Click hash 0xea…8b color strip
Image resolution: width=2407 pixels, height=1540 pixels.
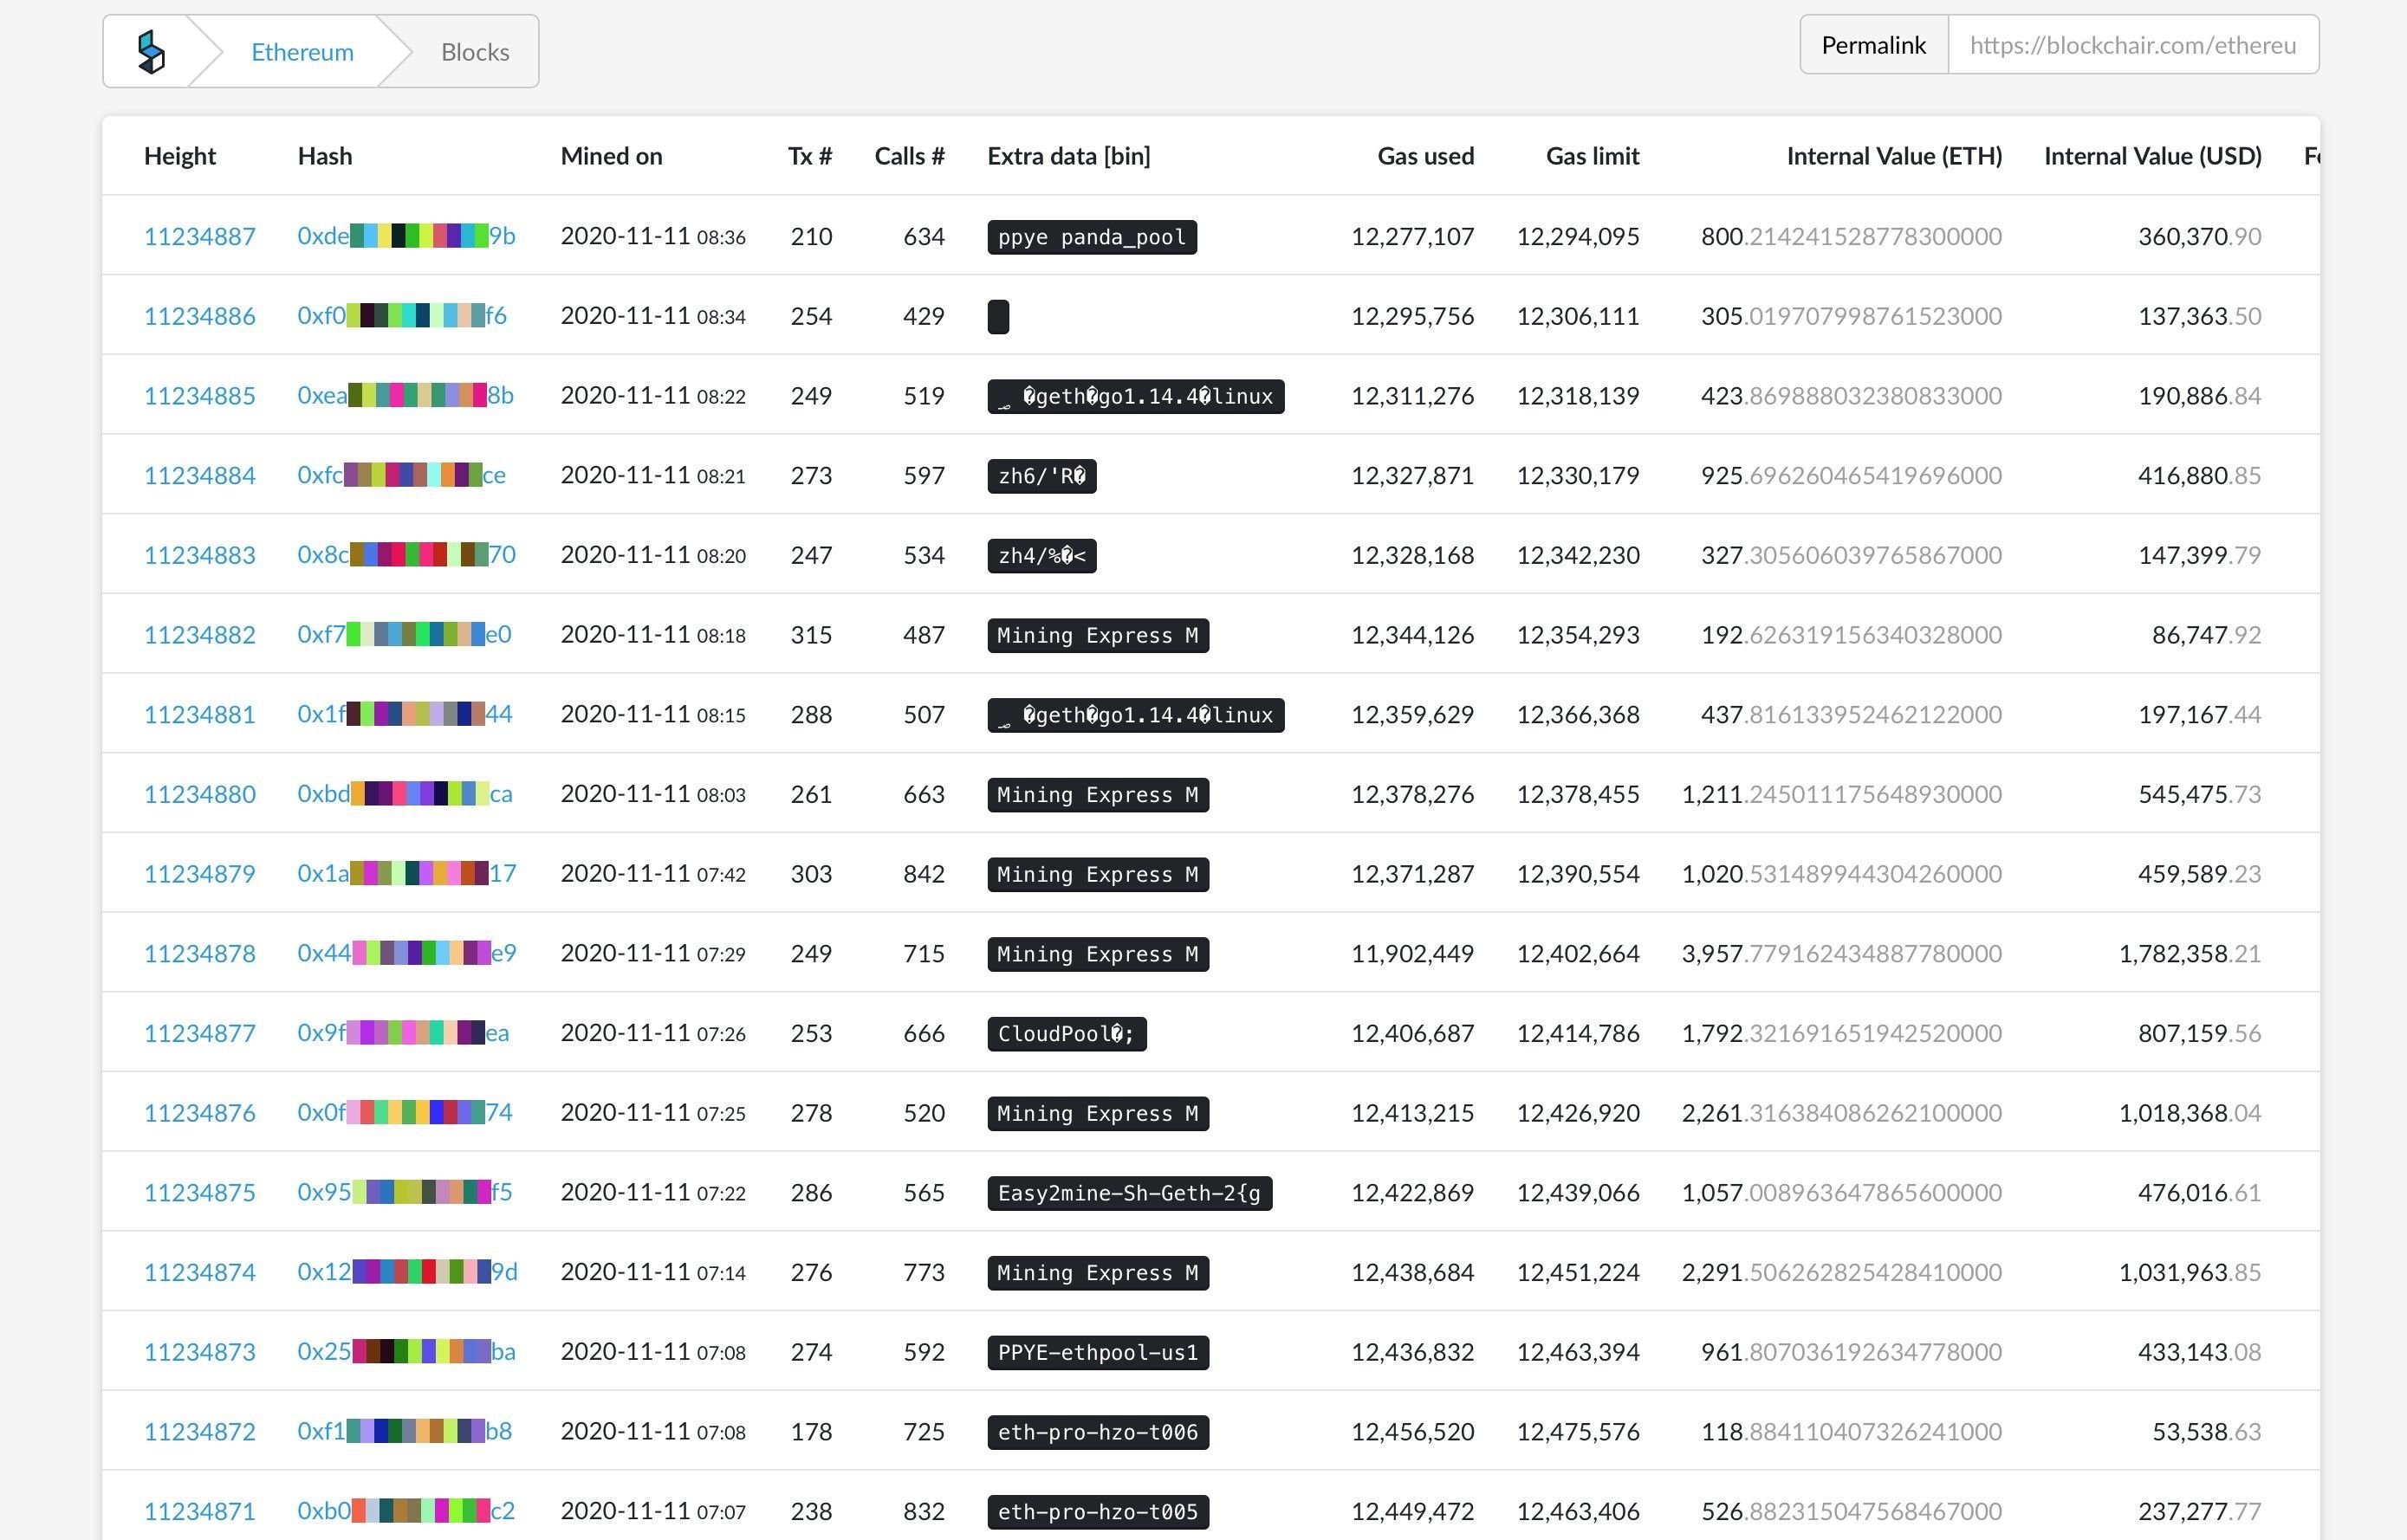click(417, 395)
